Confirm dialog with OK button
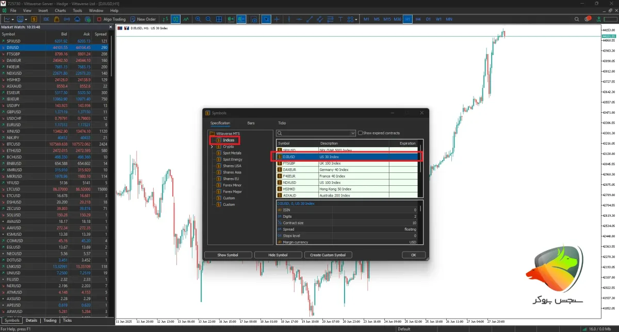This screenshot has height=332, width=619. pos(414,255)
